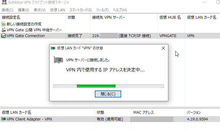Close the virtual LAN card status dialog
This screenshot has width=220, height=130.
163,48
